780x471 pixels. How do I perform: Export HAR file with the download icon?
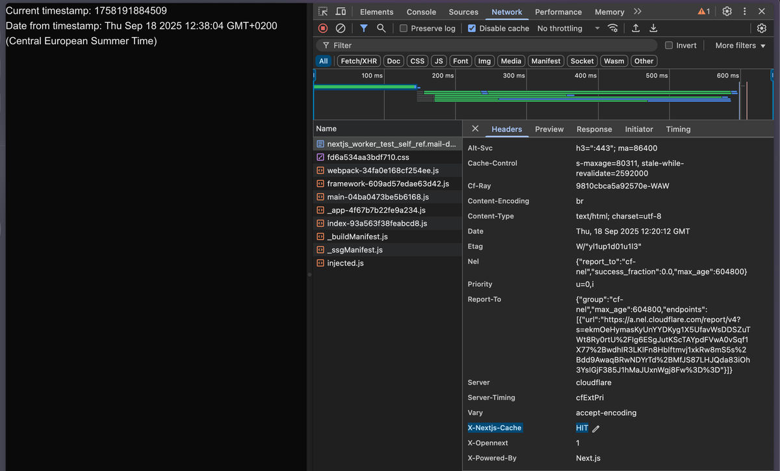(653, 28)
